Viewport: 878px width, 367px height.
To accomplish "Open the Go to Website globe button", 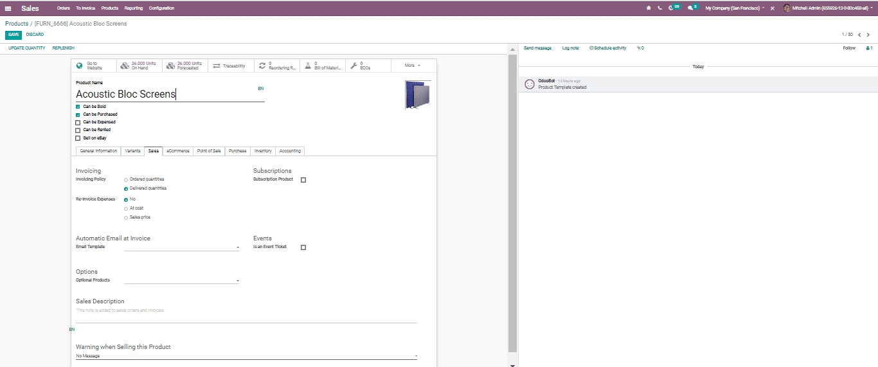I will (x=94, y=66).
